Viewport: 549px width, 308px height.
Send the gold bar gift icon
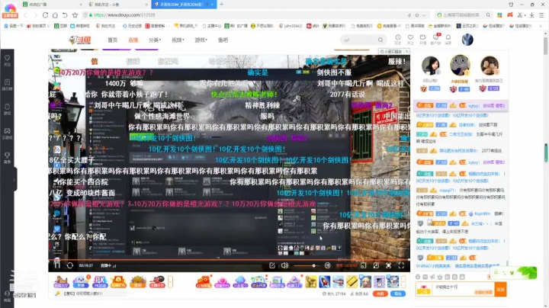coord(352,281)
